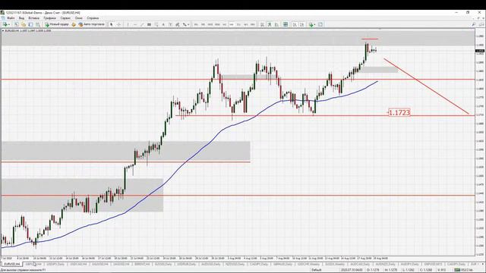Open the Вставка menu

pos(33,18)
